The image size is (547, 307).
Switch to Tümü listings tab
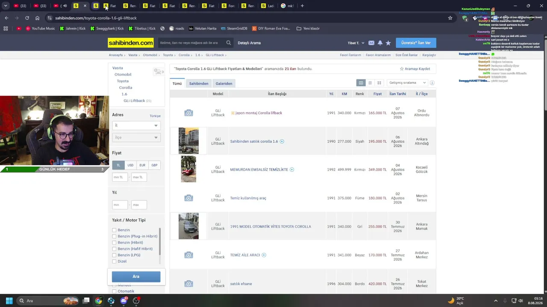pos(177,84)
